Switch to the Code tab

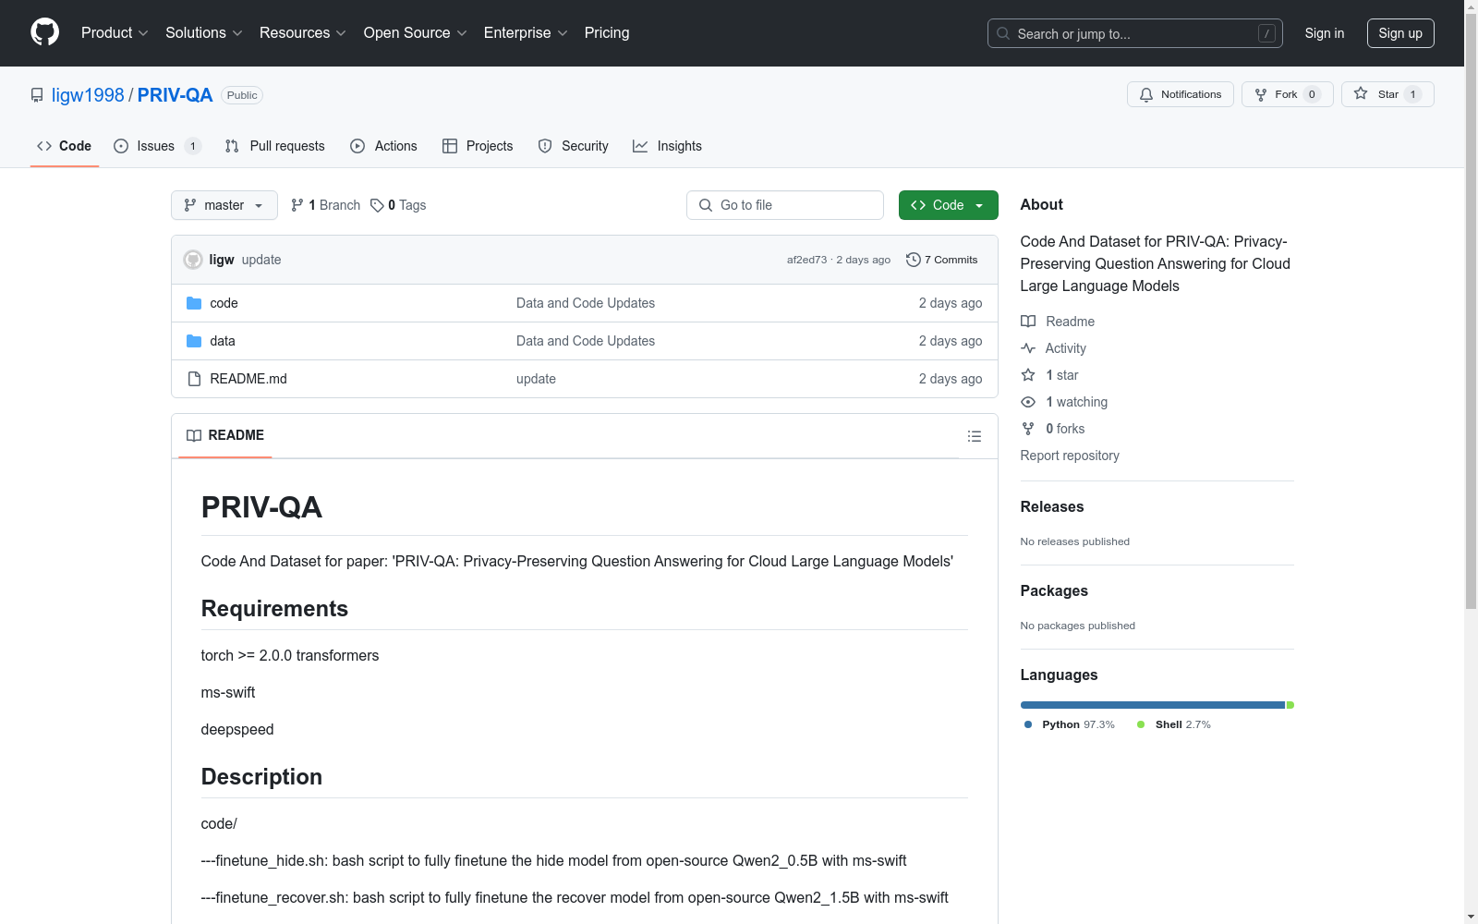coord(64,146)
